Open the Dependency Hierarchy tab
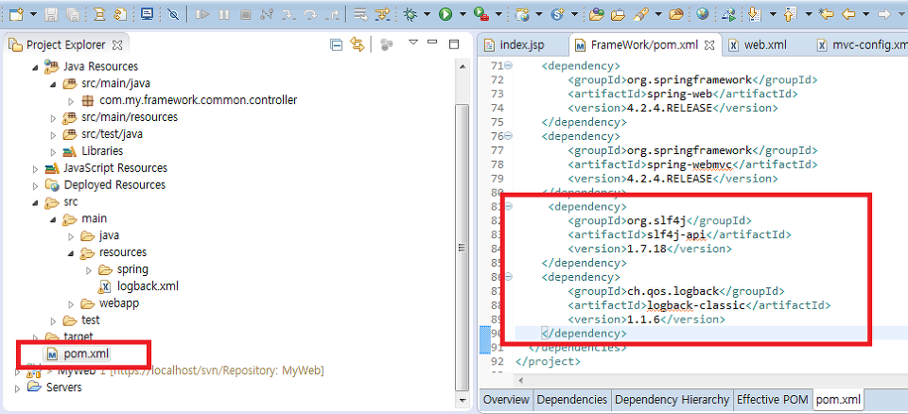This screenshot has height=414, width=908. (672, 400)
